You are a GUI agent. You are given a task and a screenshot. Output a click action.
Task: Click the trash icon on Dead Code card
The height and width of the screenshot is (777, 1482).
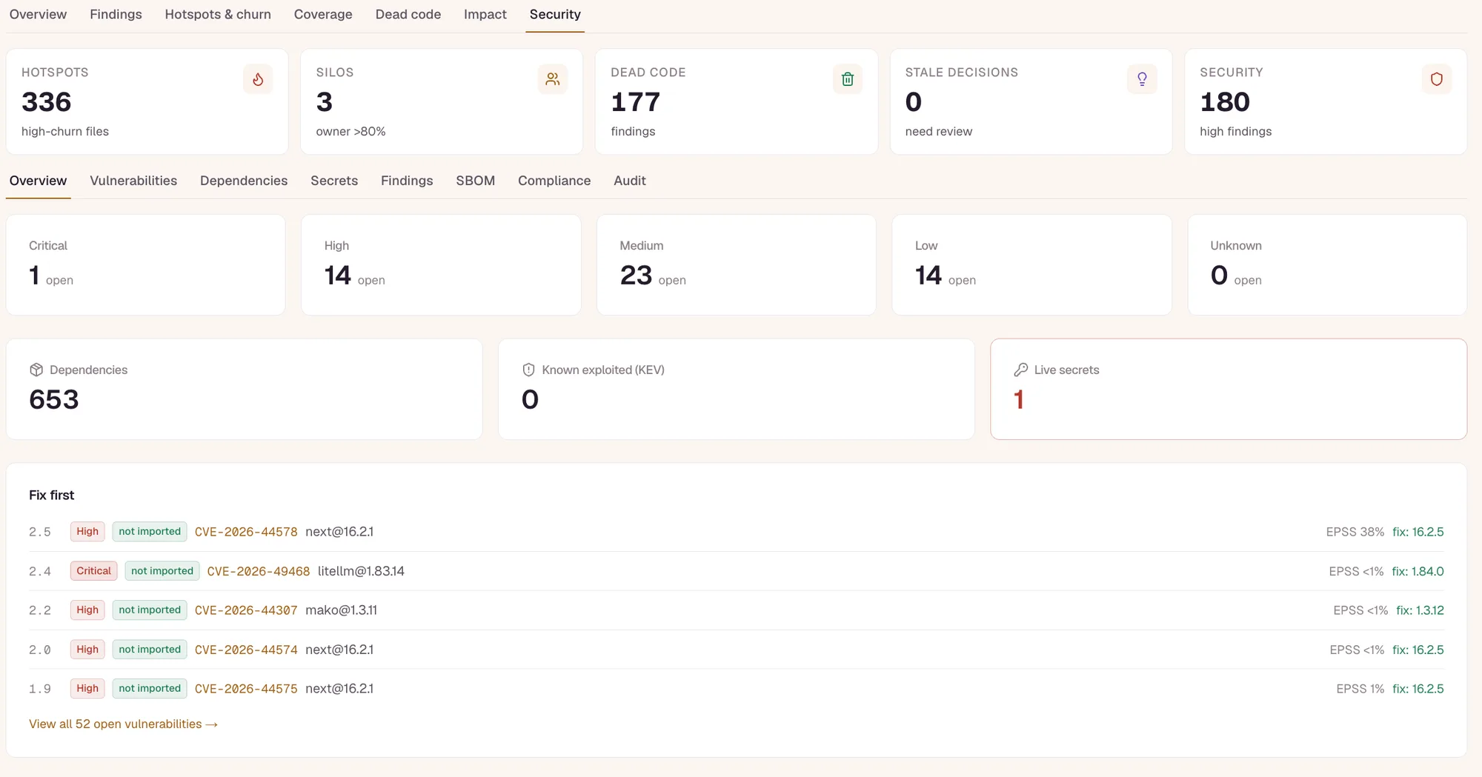[x=848, y=79]
